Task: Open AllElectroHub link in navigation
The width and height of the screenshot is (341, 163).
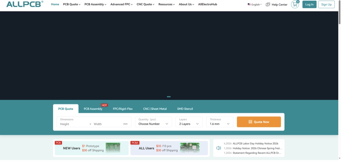Action: pos(208,4)
